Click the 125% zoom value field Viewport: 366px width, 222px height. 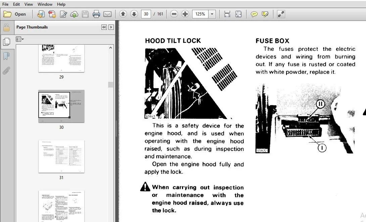(x=200, y=14)
